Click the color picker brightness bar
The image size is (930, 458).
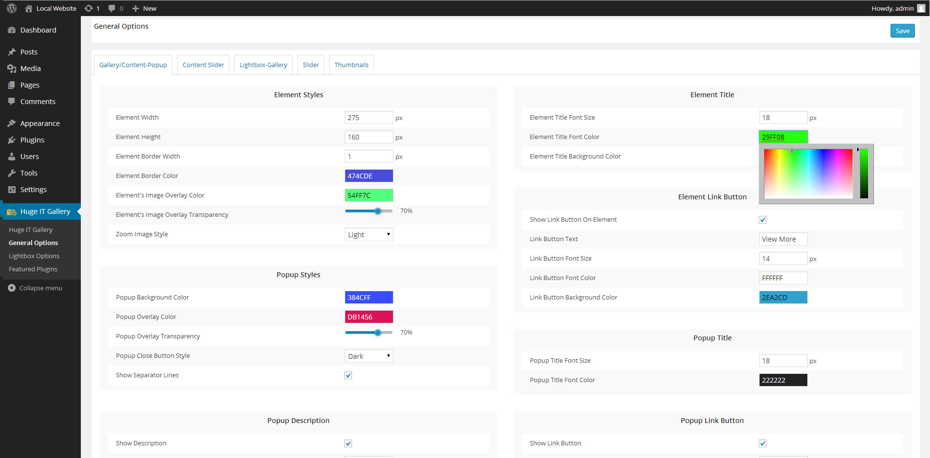[x=864, y=174]
